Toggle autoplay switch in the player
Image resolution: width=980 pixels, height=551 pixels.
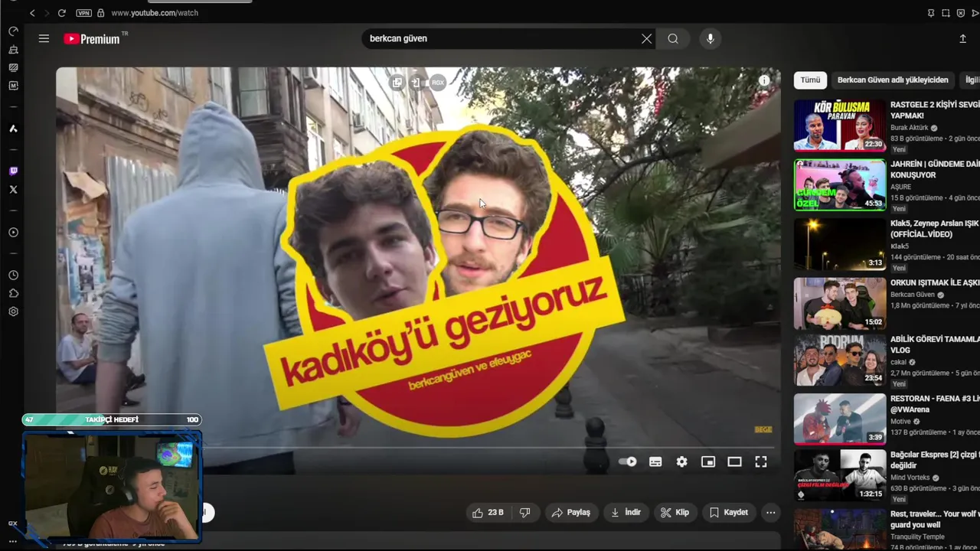[628, 461]
